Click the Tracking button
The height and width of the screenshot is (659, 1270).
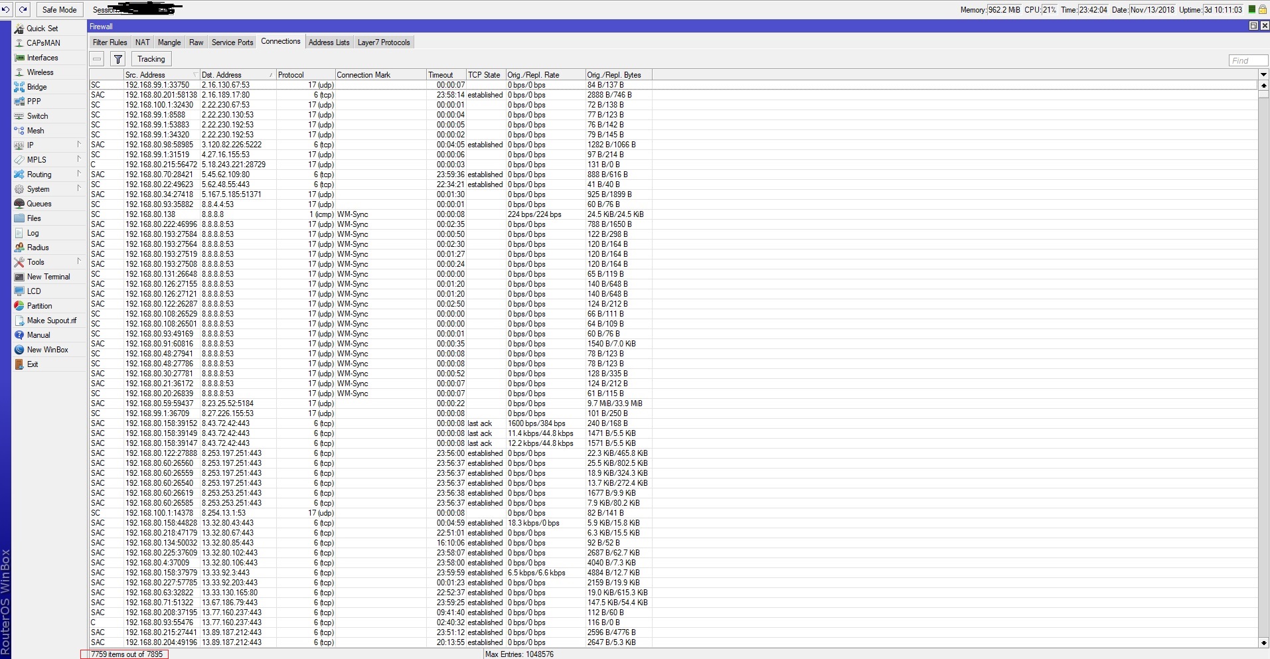pyautogui.click(x=151, y=59)
